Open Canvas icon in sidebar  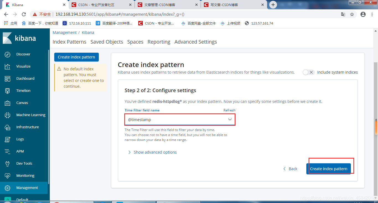[7, 103]
